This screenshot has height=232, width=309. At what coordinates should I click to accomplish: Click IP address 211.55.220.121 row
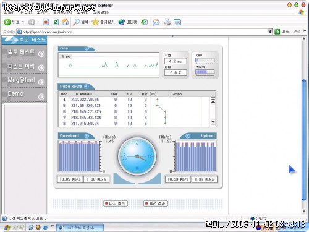click(x=86, y=106)
